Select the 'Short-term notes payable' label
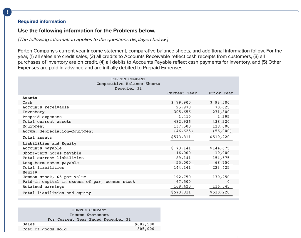Image resolution: width=301 pixels, height=238 pixels. coord(52,153)
